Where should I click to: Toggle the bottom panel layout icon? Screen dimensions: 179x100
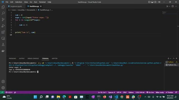tap(152, 2)
